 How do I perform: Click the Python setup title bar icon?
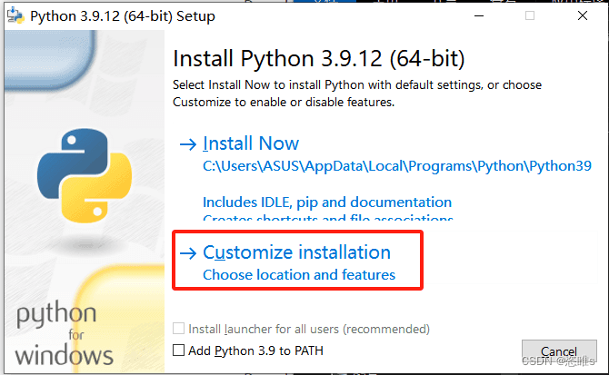pos(15,15)
